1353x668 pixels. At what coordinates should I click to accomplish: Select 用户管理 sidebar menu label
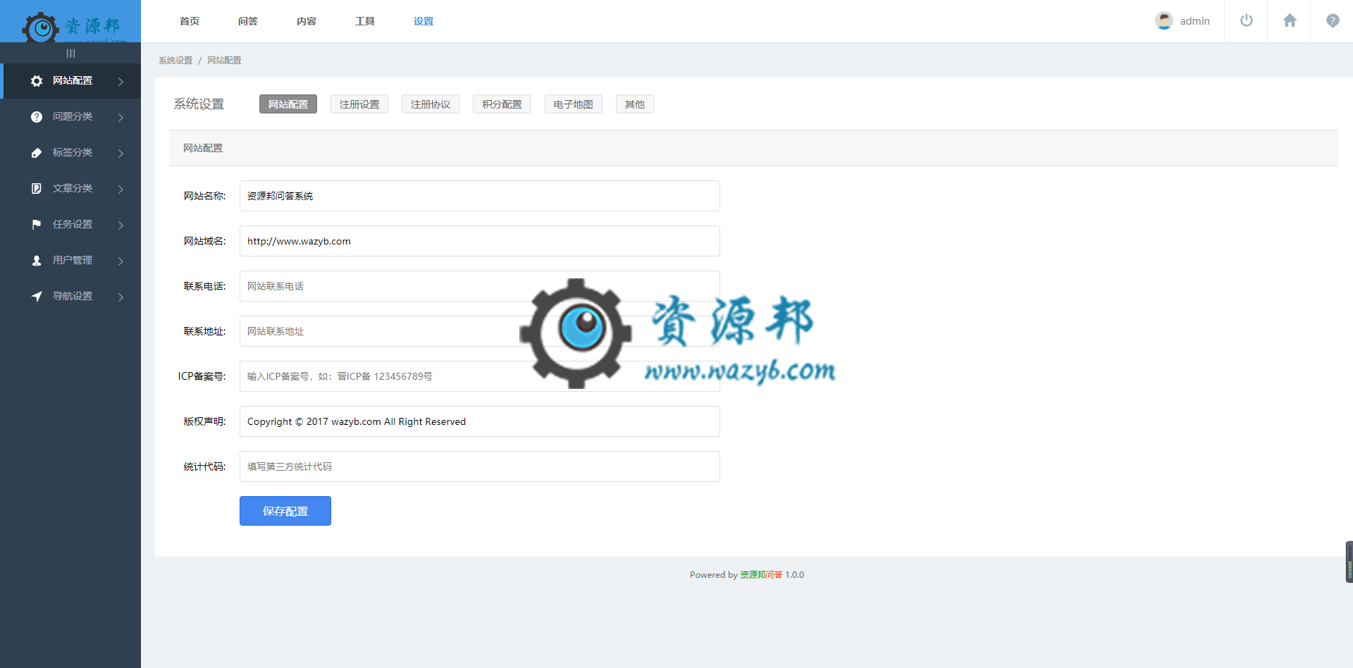73,260
